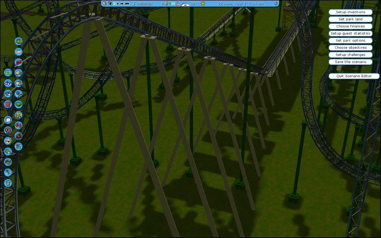
Task: Open the scenery tree and building icon
Action: 8,152
